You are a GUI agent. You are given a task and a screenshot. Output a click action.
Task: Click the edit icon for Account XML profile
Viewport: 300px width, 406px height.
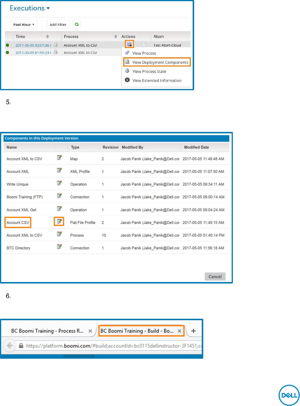click(x=59, y=170)
